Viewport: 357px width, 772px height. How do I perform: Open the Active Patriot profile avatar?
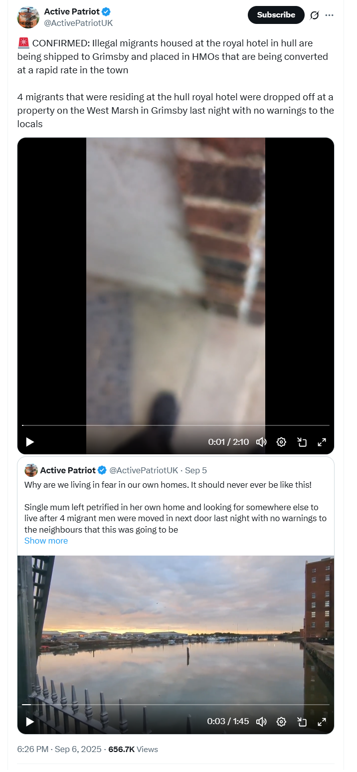click(28, 17)
